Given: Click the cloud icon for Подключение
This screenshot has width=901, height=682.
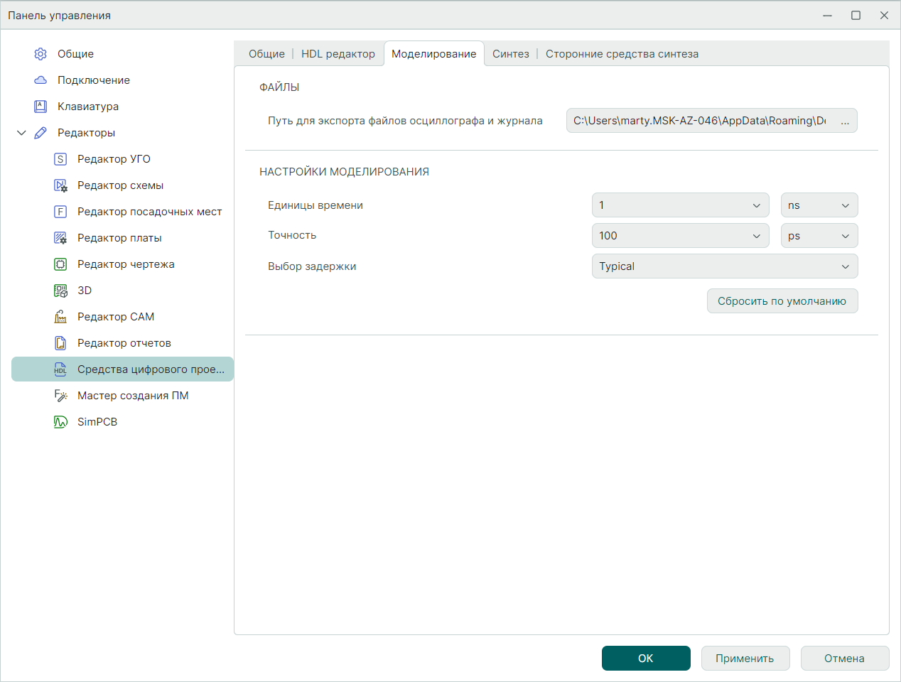Looking at the screenshot, I should point(41,80).
